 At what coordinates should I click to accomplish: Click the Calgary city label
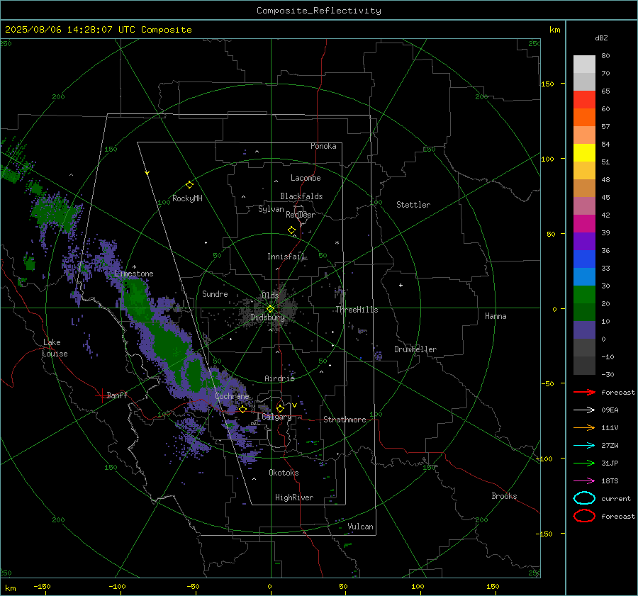click(276, 417)
